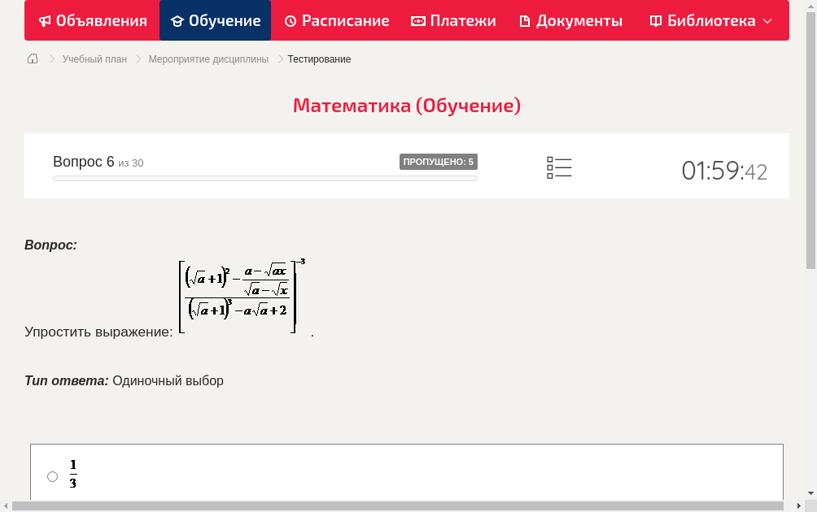Click the megaphone icon on Объявления
The height and width of the screenshot is (512, 817).
[x=44, y=20]
